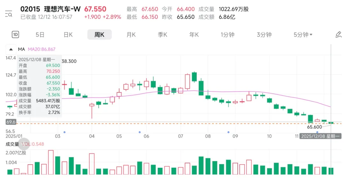This screenshot has height=178, width=345.
Task: Click the MA indicator name
Action: click(21, 49)
